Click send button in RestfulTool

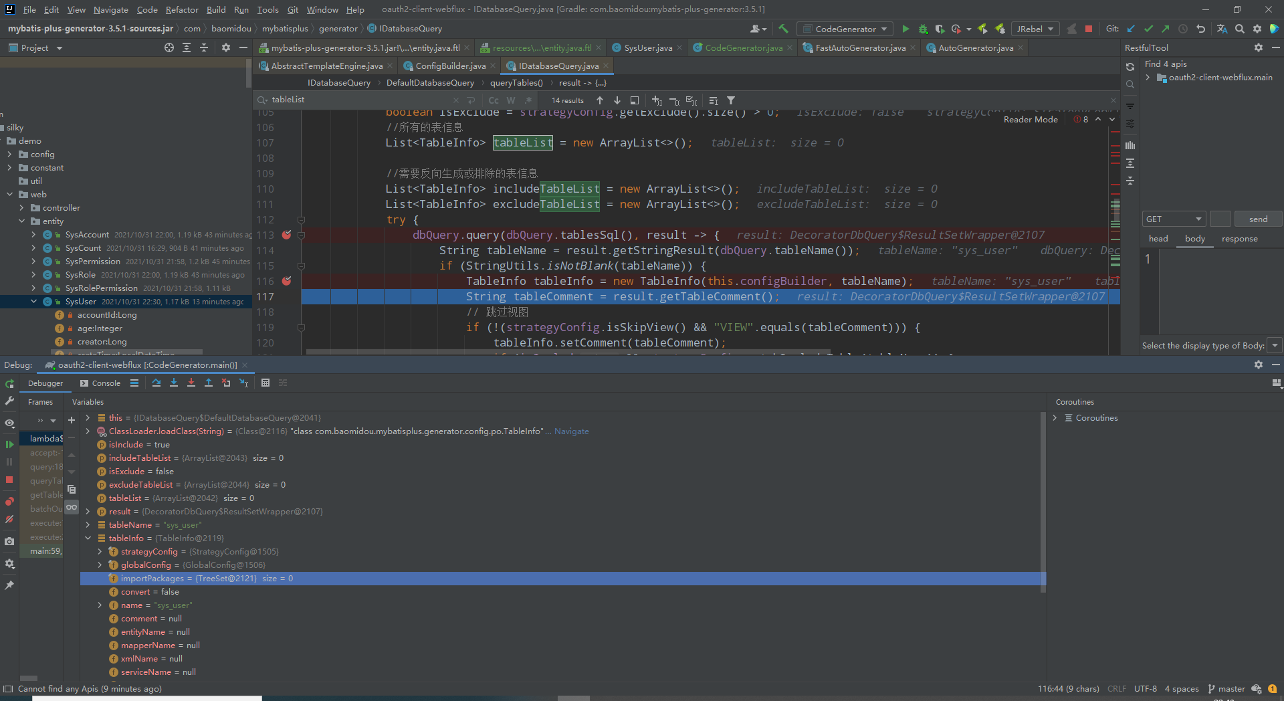pyautogui.click(x=1258, y=219)
